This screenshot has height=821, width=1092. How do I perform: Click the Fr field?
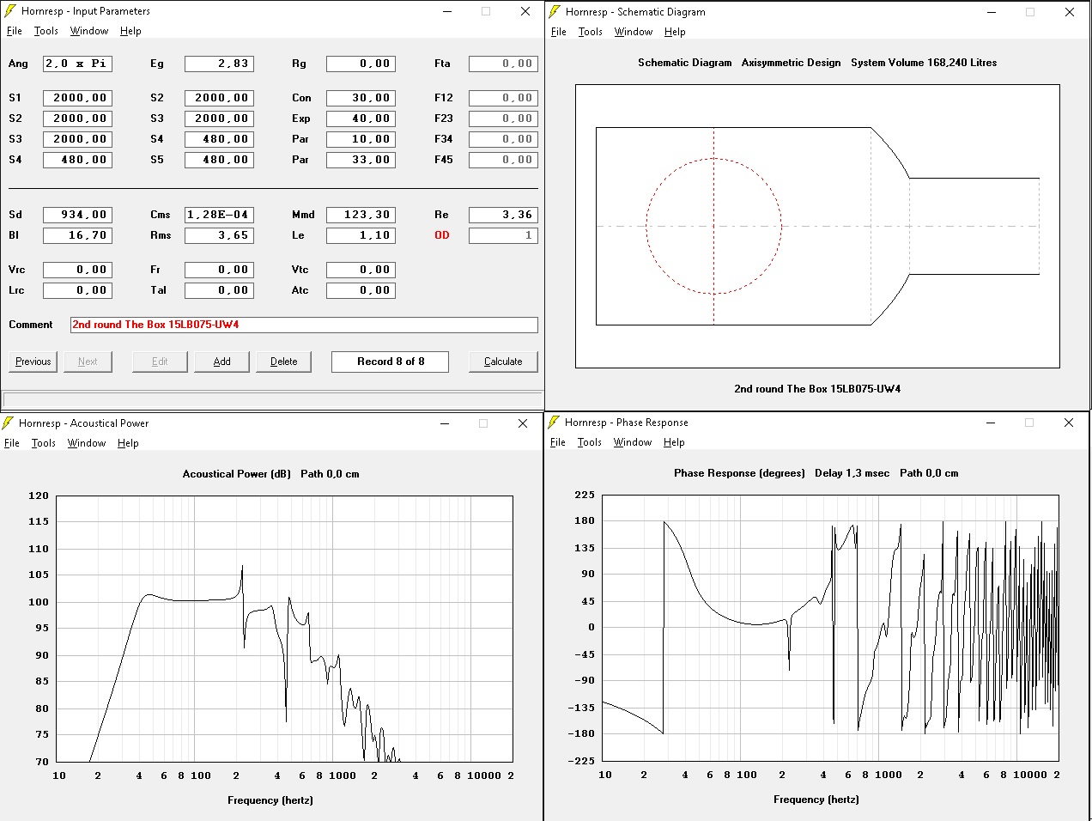[219, 270]
